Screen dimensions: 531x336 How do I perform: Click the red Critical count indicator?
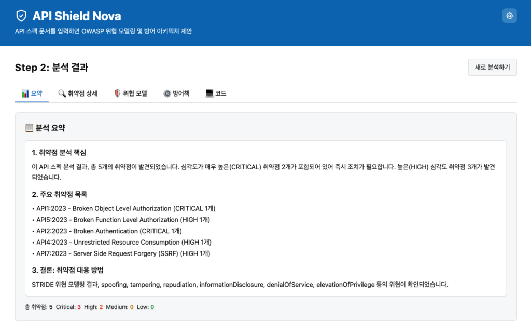[x=78, y=307]
